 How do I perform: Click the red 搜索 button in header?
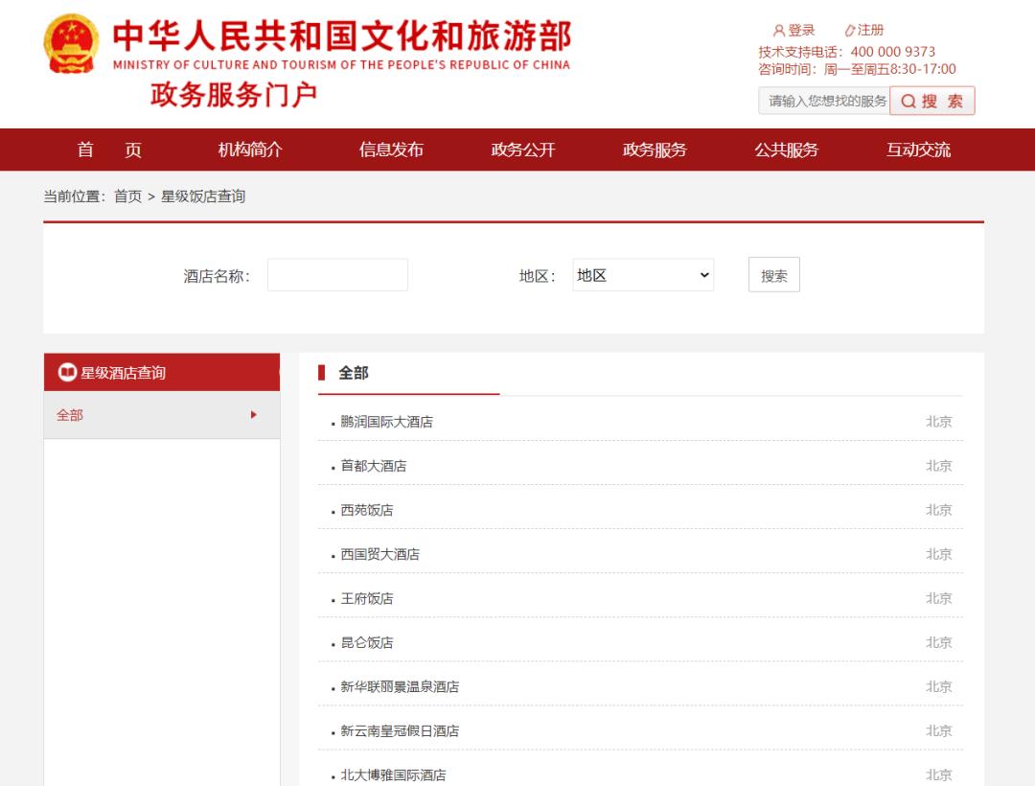tap(931, 102)
